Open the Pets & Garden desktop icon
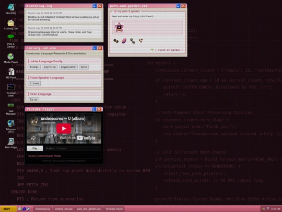Screen dimensions: 282x212 pyautogui.click(x=11, y=41)
